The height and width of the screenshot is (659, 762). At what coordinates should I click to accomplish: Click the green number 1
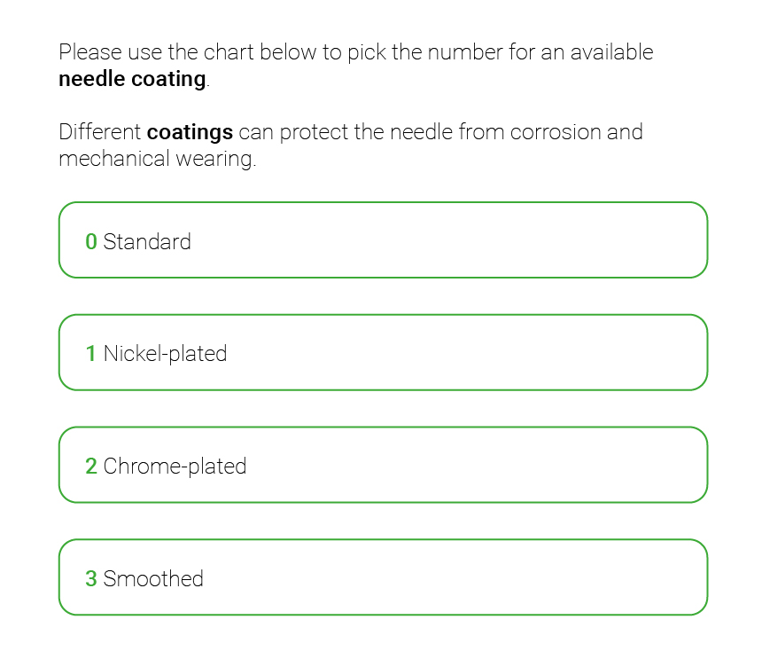[91, 354]
